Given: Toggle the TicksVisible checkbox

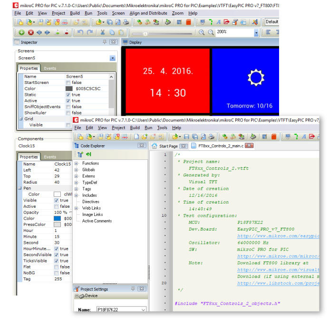Looking at the screenshot, I should [56, 261].
